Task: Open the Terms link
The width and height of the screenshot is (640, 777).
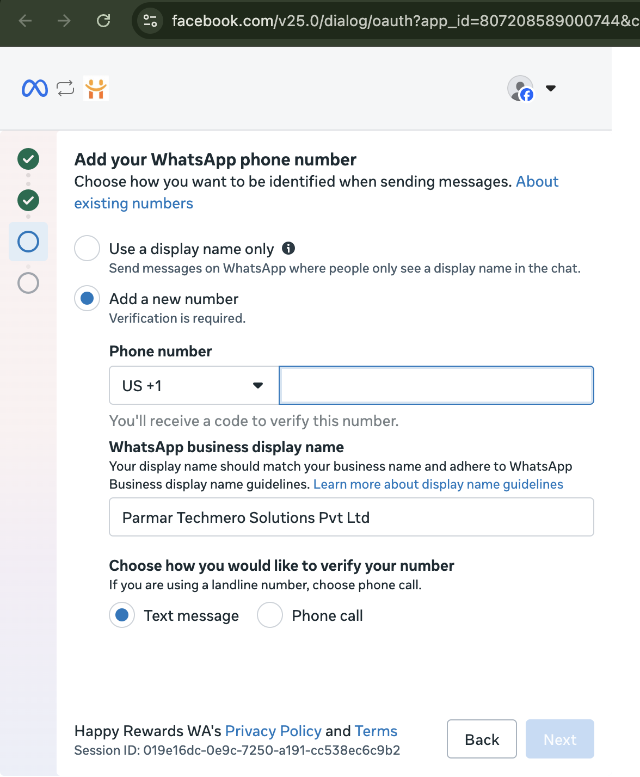Action: (x=376, y=731)
